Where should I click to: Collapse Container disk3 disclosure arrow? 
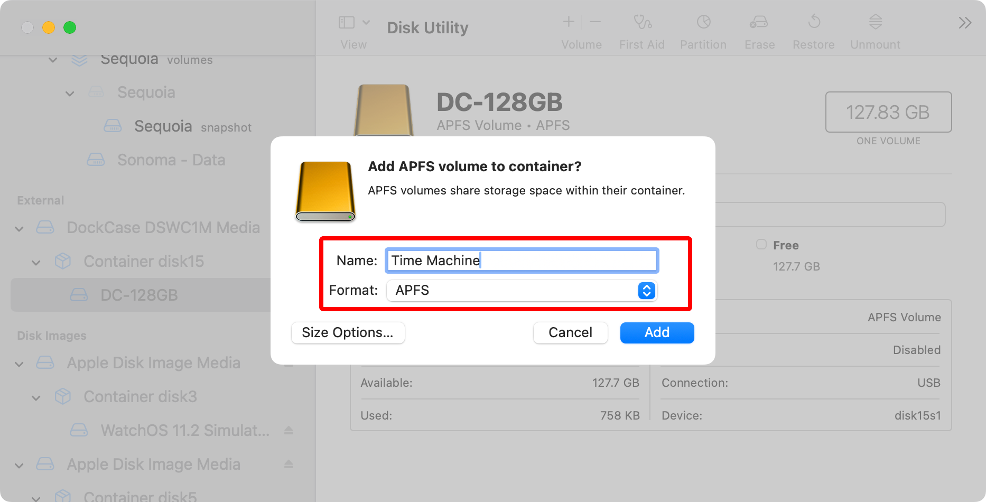[x=36, y=398]
